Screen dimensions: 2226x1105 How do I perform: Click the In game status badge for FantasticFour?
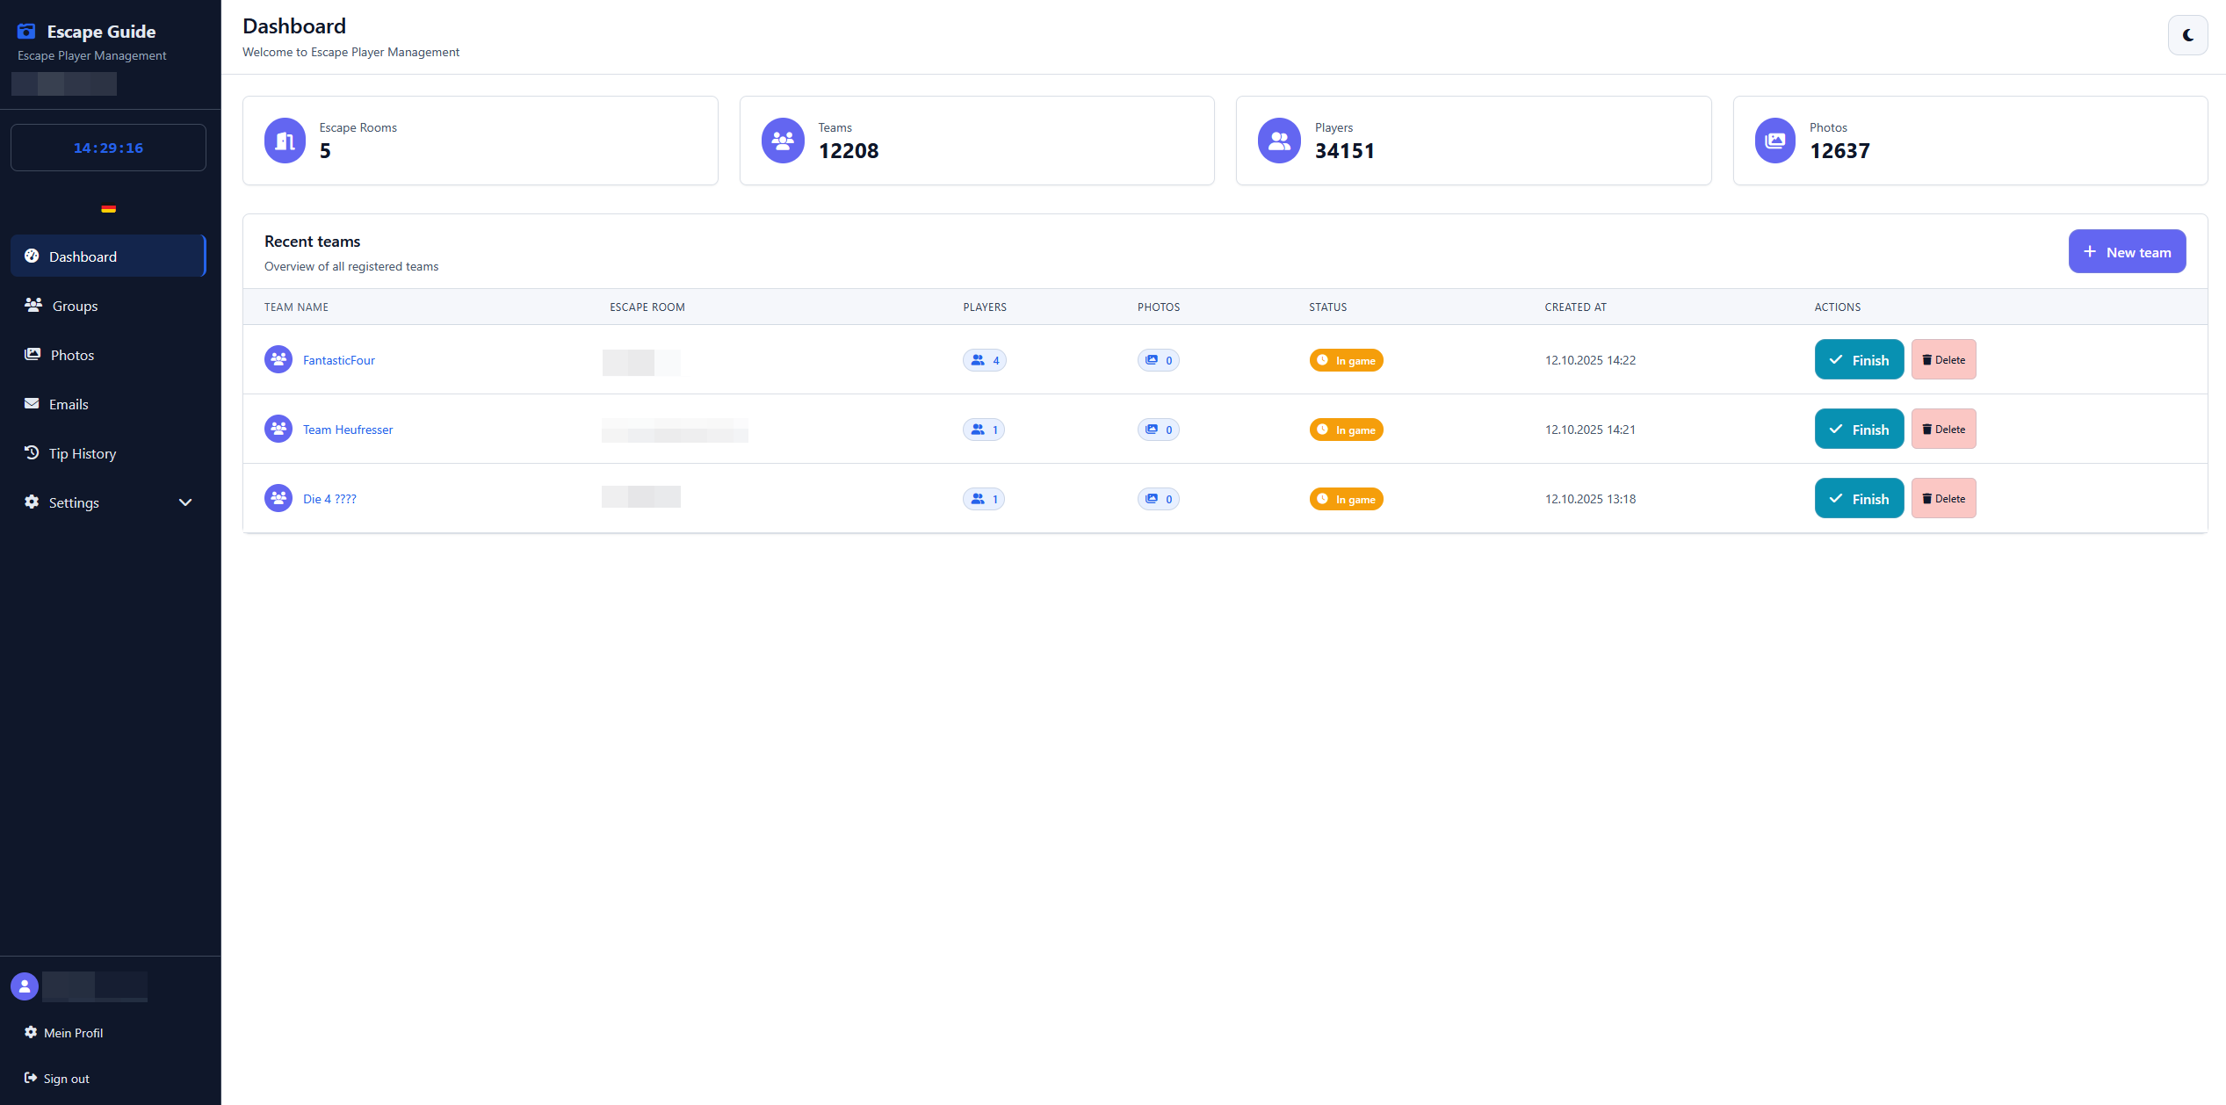click(x=1346, y=360)
